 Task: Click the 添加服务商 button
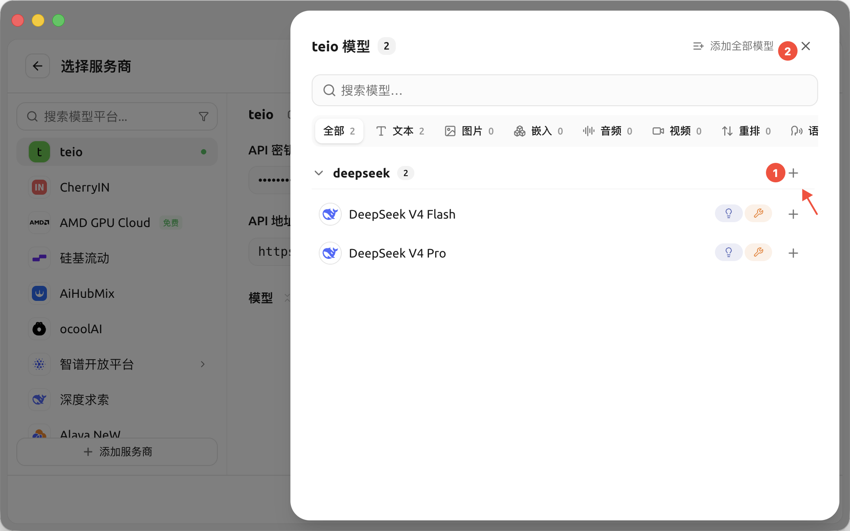pos(117,452)
